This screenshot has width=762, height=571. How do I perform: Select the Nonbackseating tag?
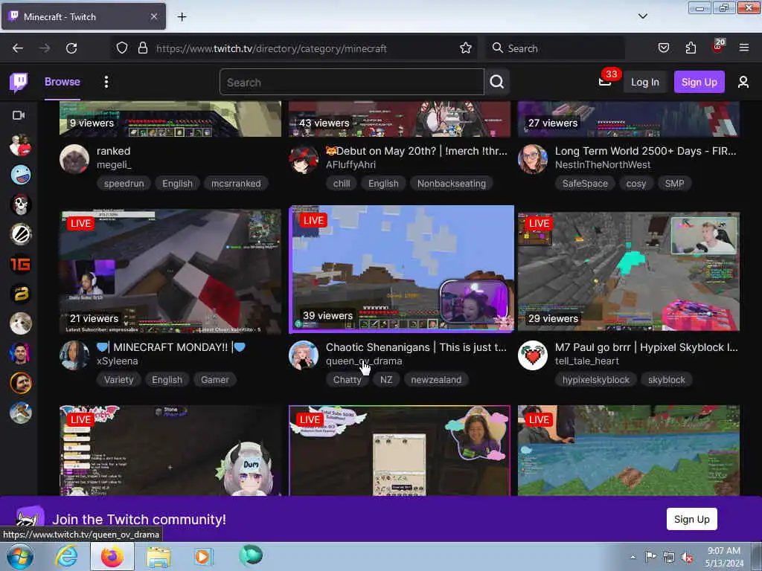point(452,184)
